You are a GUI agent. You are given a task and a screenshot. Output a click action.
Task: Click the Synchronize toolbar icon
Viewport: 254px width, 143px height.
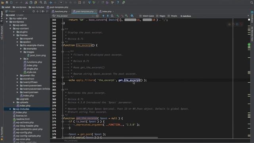tap(12, 2)
